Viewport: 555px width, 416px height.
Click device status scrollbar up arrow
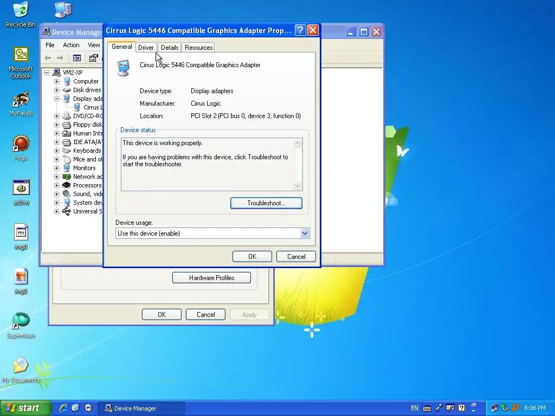(x=298, y=143)
